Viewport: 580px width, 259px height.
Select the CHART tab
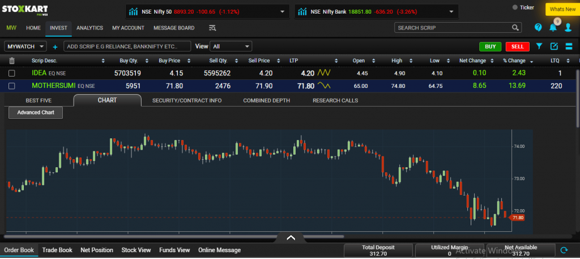pyautogui.click(x=107, y=100)
